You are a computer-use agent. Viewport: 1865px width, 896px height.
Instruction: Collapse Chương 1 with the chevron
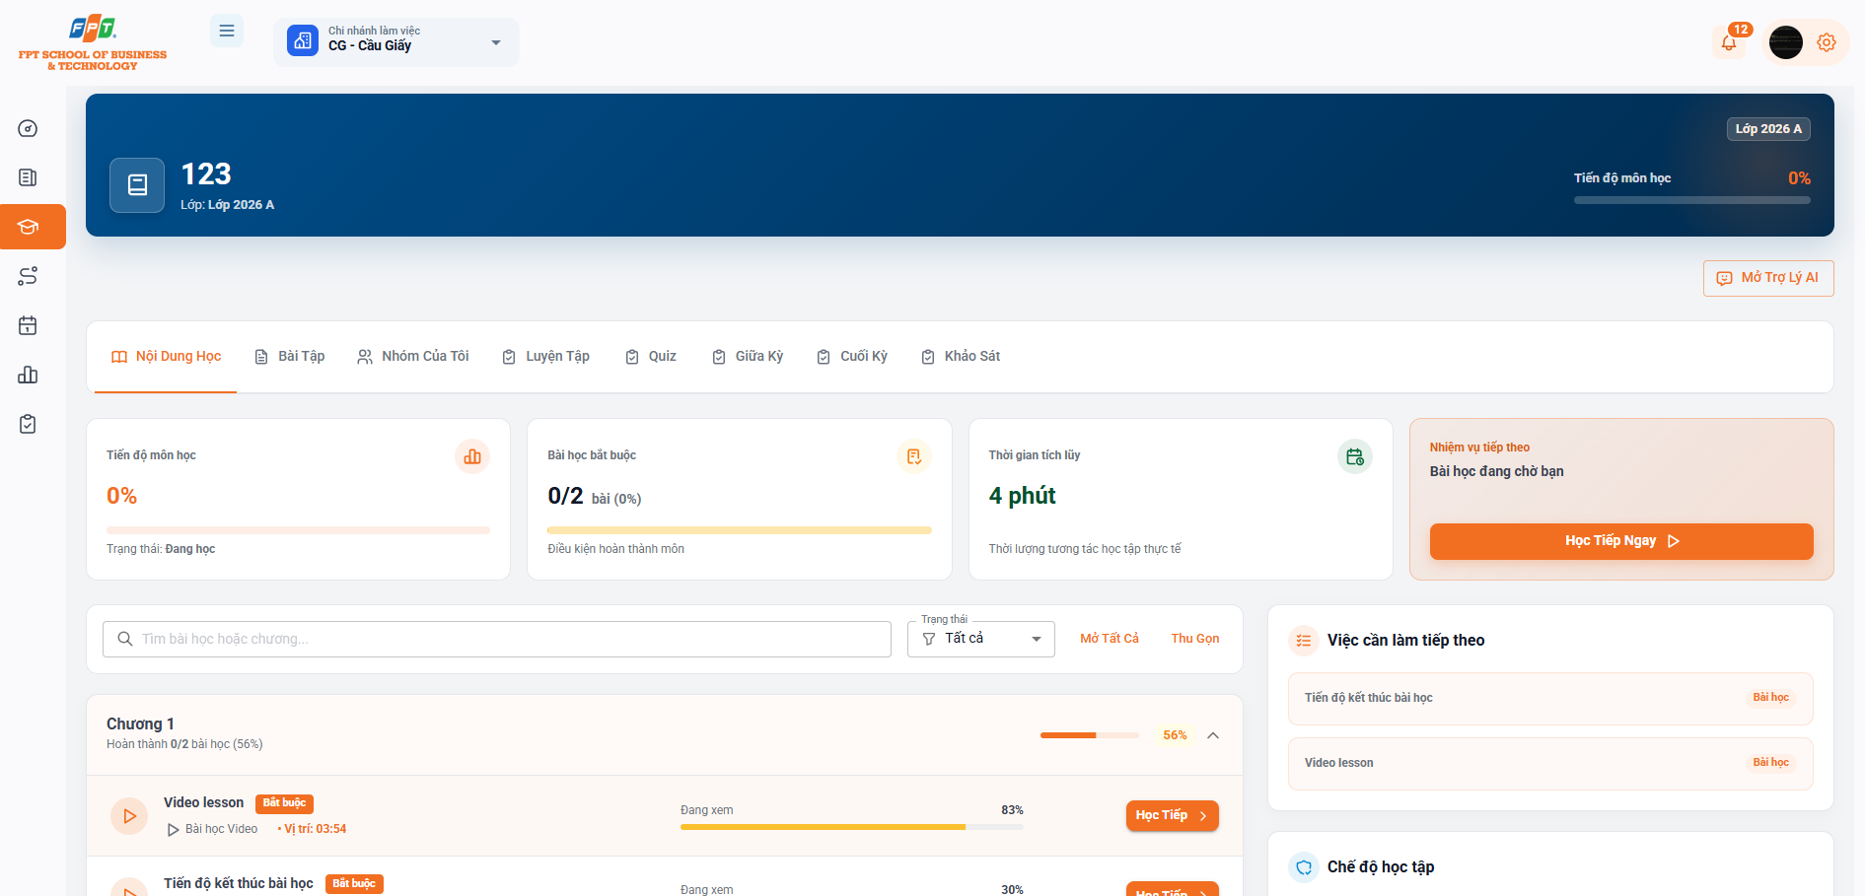click(x=1213, y=735)
